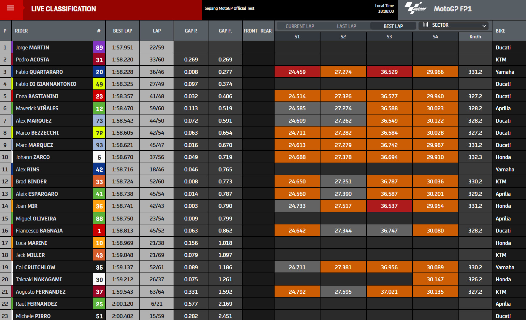Select the BEST LAP tab
Viewport: 526px width, 320px height.
[x=393, y=26]
